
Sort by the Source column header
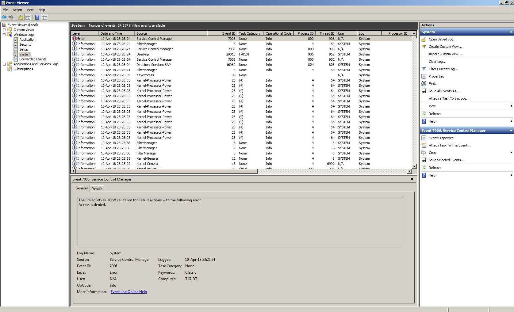(x=171, y=33)
